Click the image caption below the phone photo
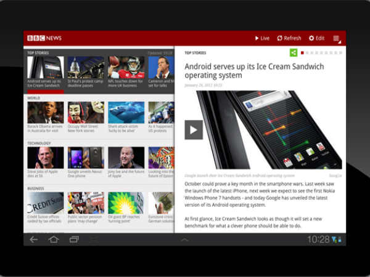Screen dimensions: 370x277 (x=239, y=175)
